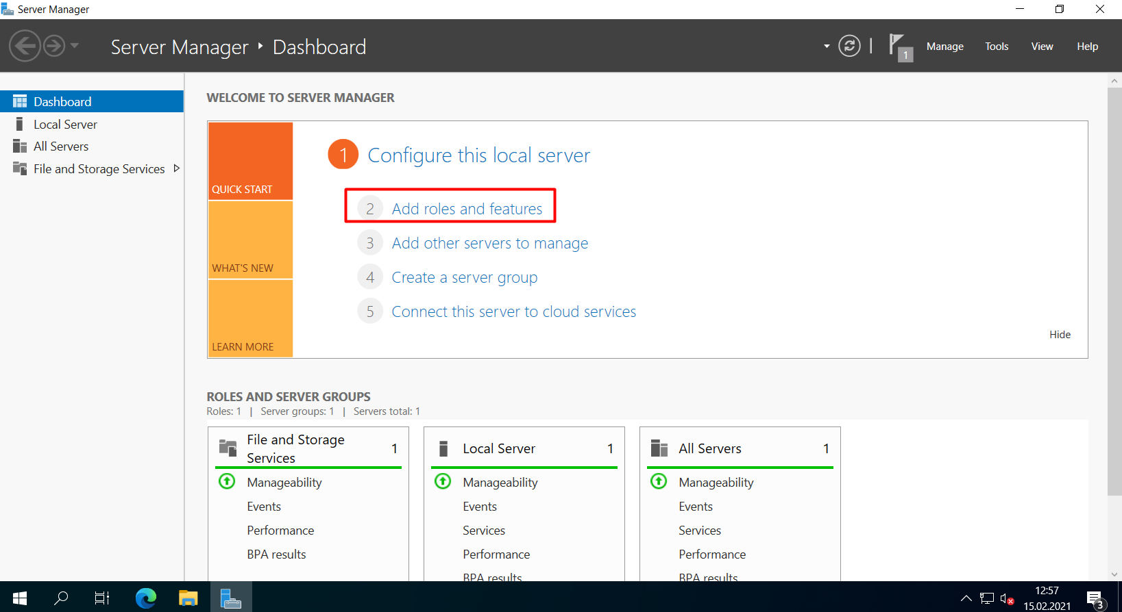The height and width of the screenshot is (612, 1122).
Task: Click the vertical scrollbar down arrow
Action: (x=1114, y=574)
